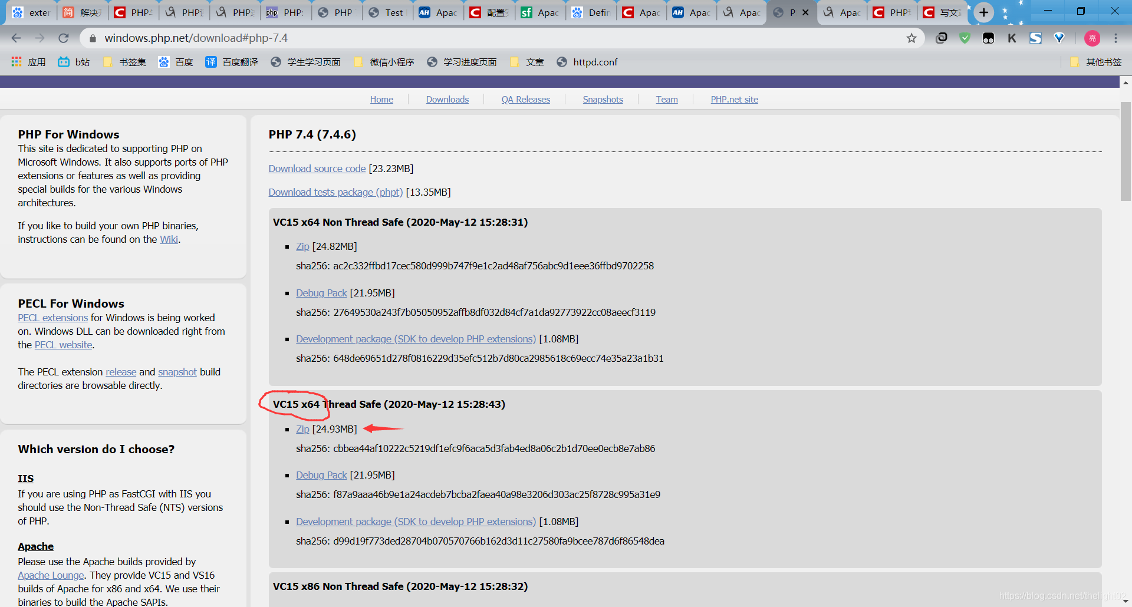The height and width of the screenshot is (607, 1132).
Task: Visit the PECL website link
Action: (63, 345)
